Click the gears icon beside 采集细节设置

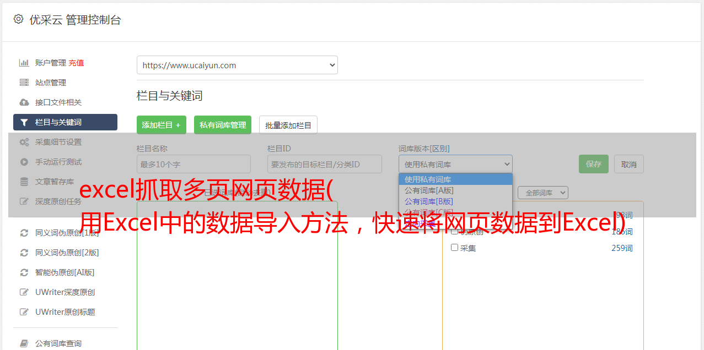[24, 142]
